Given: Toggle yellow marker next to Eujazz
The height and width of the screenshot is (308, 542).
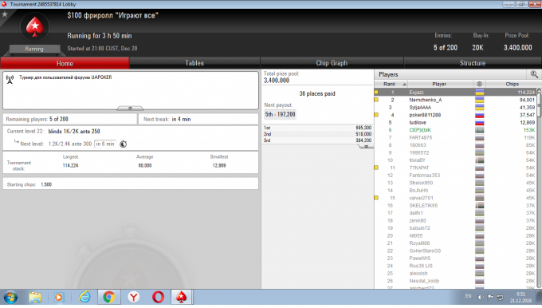Looking at the screenshot, I should [376, 92].
